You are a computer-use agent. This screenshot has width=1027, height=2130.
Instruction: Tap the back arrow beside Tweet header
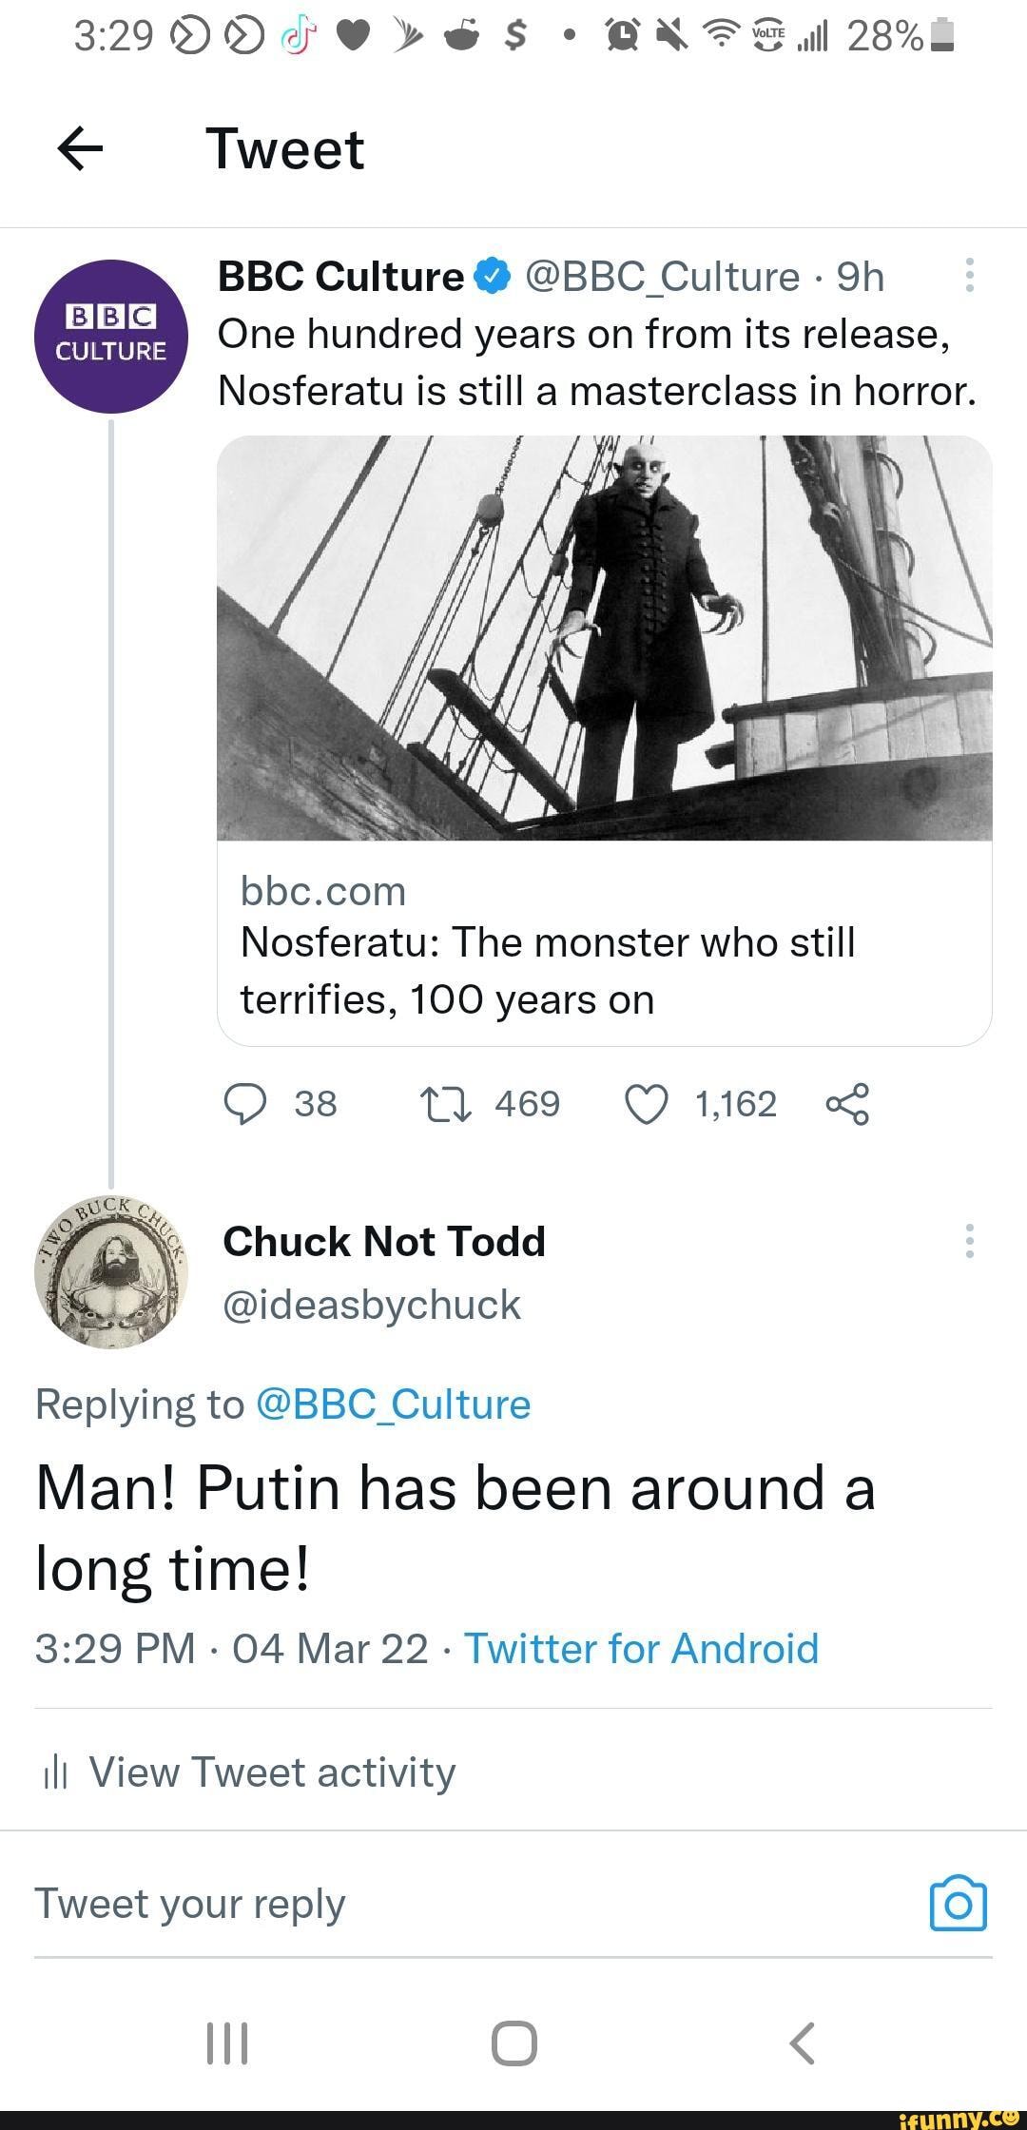tap(81, 149)
